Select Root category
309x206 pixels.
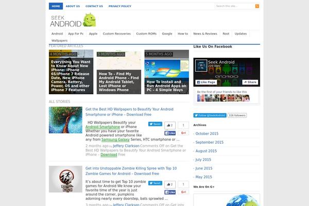coord(226,33)
